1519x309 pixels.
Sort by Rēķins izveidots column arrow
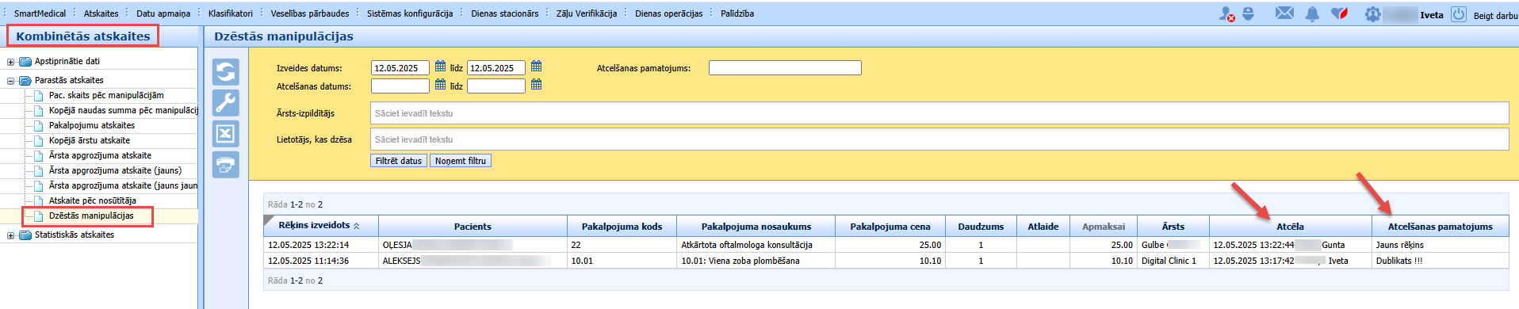point(356,226)
